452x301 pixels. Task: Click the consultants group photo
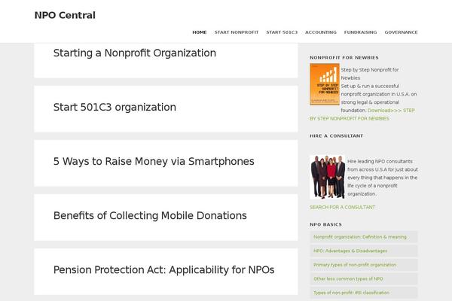pos(327,177)
